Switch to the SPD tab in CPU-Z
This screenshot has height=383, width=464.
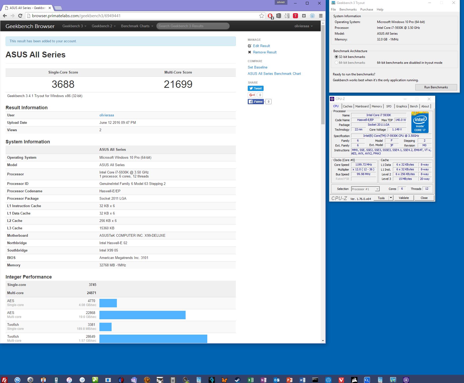point(389,106)
